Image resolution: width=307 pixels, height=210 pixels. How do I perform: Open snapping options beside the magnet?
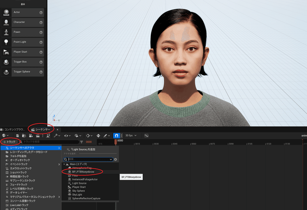[x=121, y=135]
